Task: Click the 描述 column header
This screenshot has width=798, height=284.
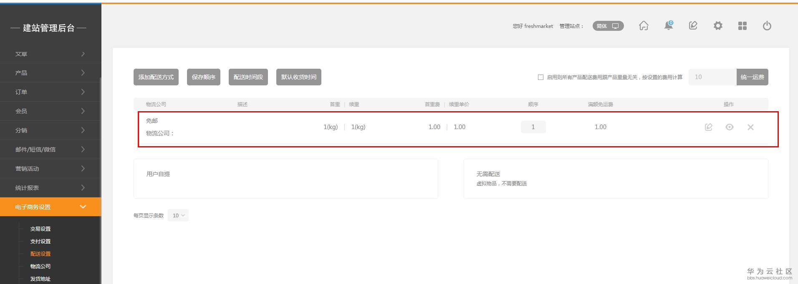Action: click(242, 104)
